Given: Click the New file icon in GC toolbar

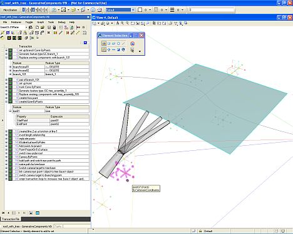Looking at the screenshot, I should click(37, 28).
